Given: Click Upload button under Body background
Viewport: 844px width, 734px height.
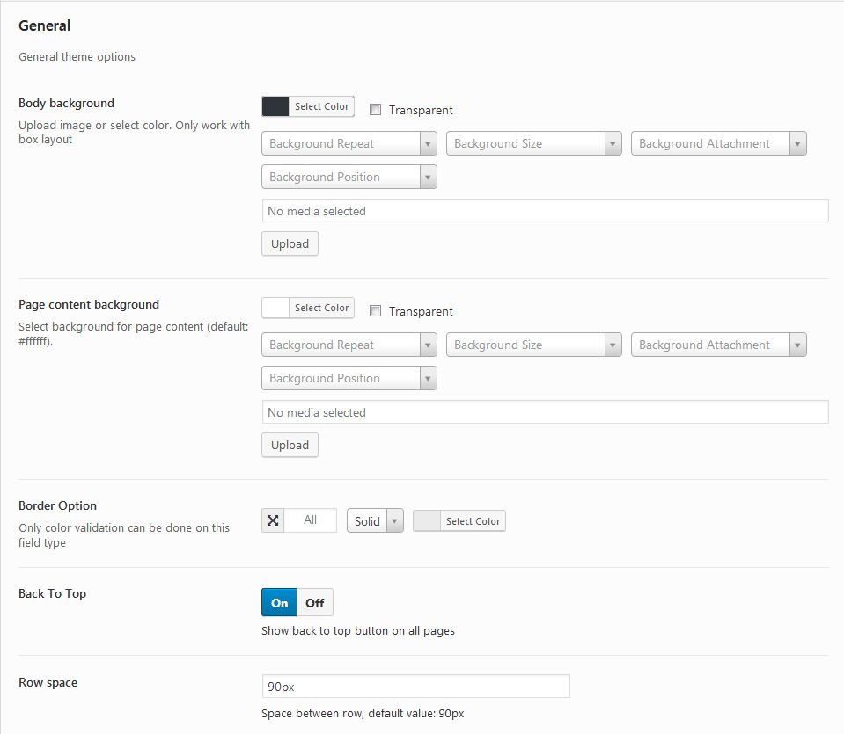Looking at the screenshot, I should pos(290,243).
